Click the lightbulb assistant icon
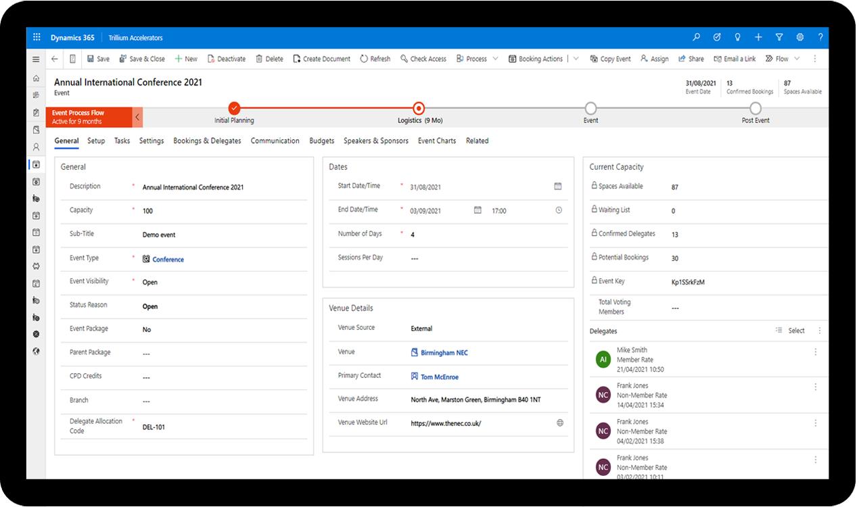 tap(738, 38)
